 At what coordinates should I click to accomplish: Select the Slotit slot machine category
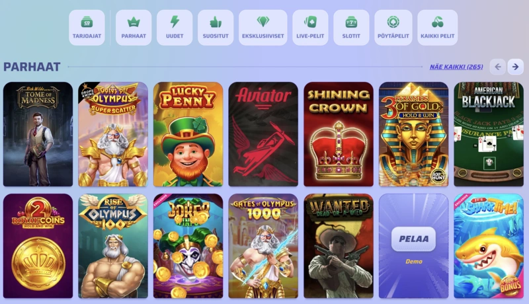click(x=351, y=28)
